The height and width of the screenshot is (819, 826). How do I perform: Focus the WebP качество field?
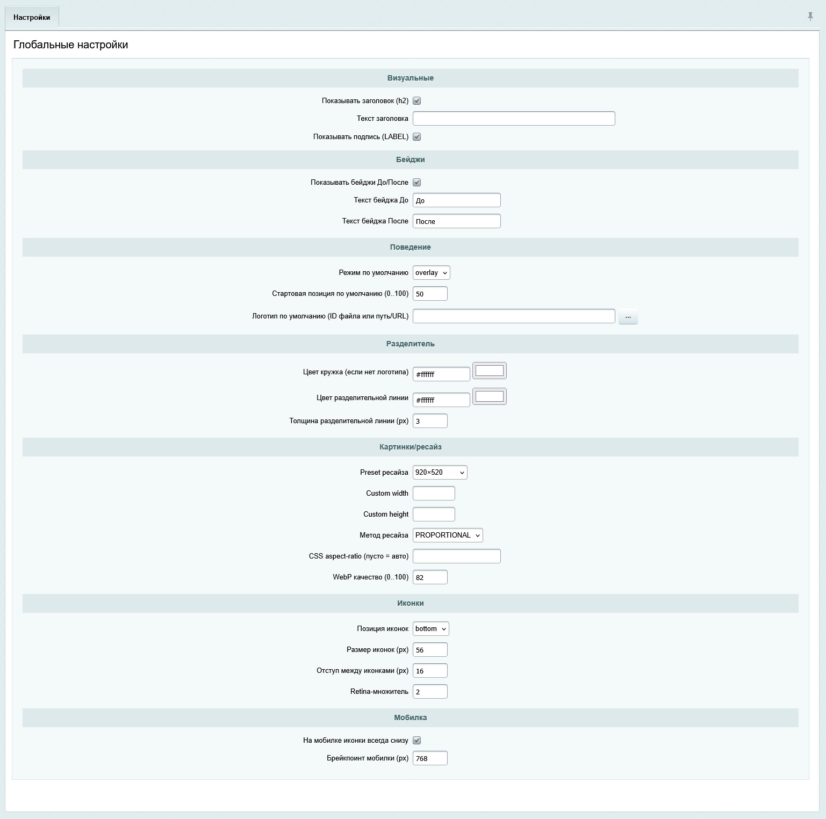coord(430,577)
